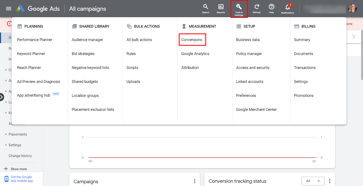Screen dimensions: 363x186
Task: Open the Campaigns card three-dot menu
Action: [194, 181]
